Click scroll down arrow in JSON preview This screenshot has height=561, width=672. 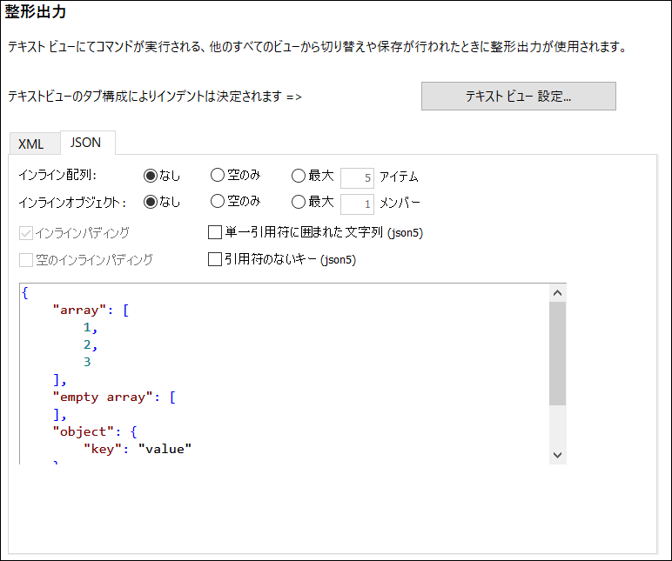pos(558,454)
